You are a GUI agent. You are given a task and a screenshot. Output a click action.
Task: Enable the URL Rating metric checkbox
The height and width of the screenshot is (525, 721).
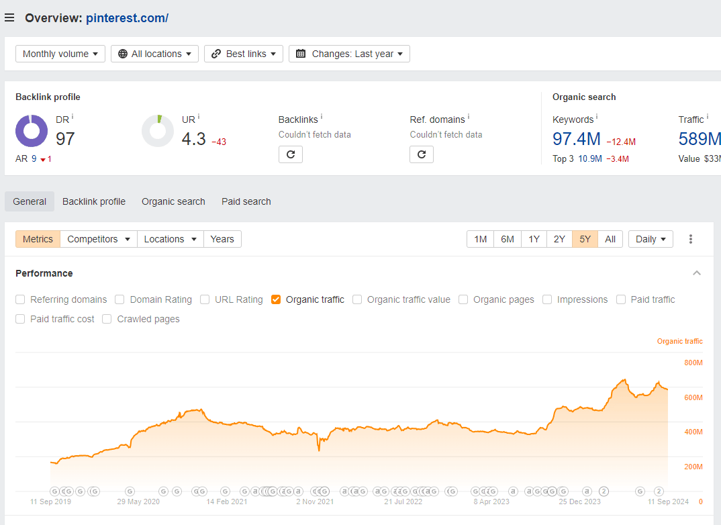[205, 299]
